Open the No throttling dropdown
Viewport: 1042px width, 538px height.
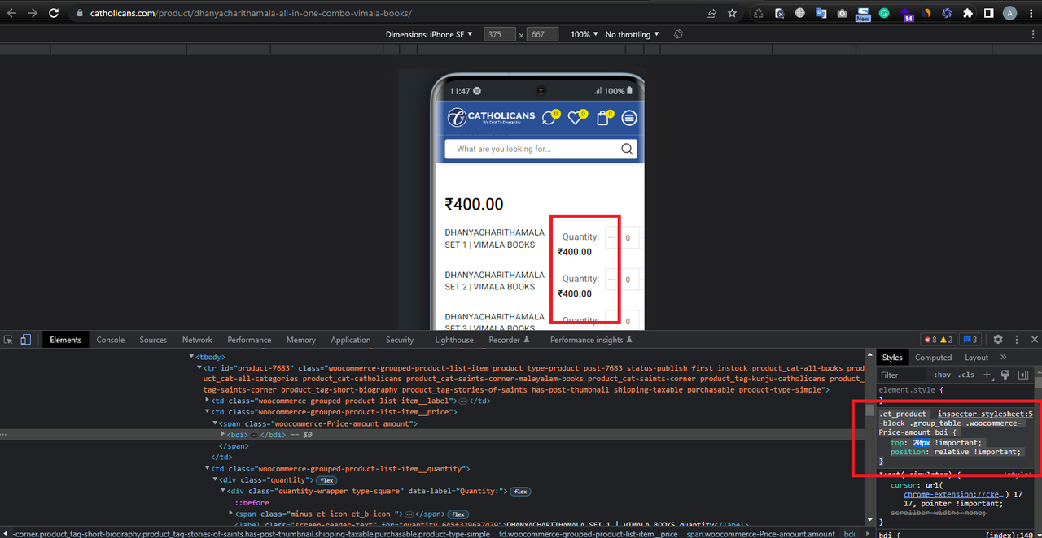(x=633, y=34)
